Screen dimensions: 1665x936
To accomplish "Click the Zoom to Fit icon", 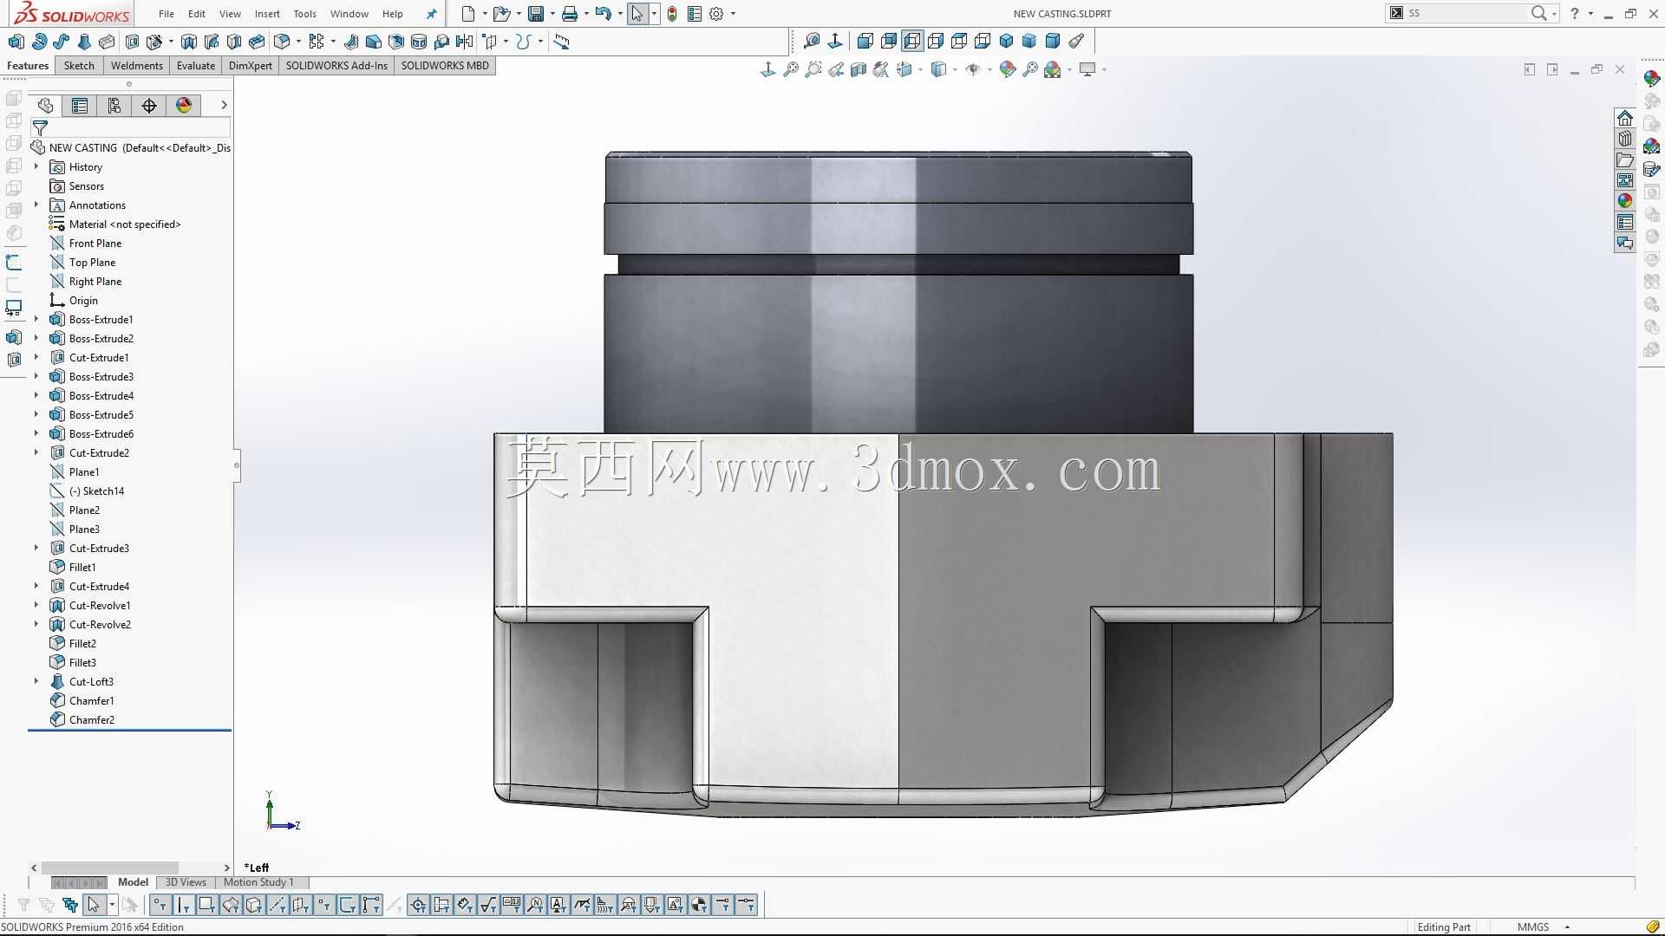I will [791, 69].
